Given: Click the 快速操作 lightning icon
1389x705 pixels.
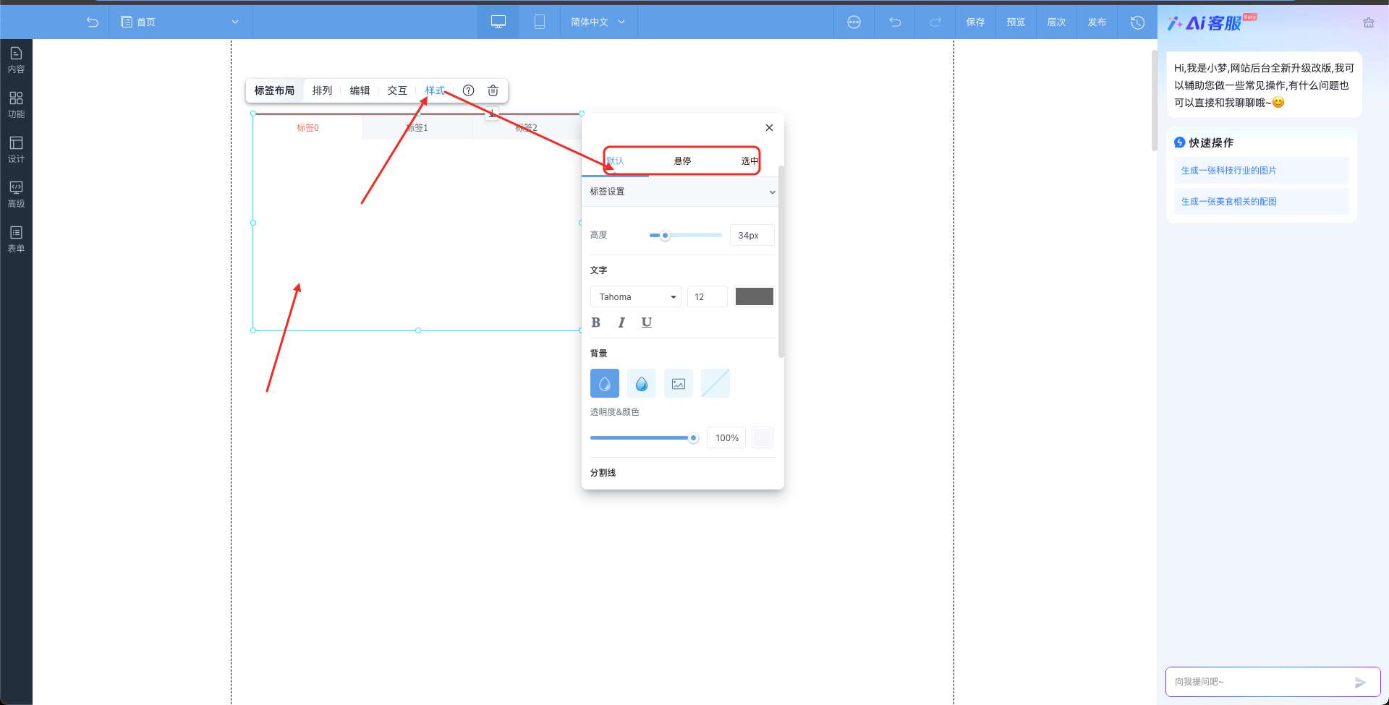Looking at the screenshot, I should [x=1180, y=142].
